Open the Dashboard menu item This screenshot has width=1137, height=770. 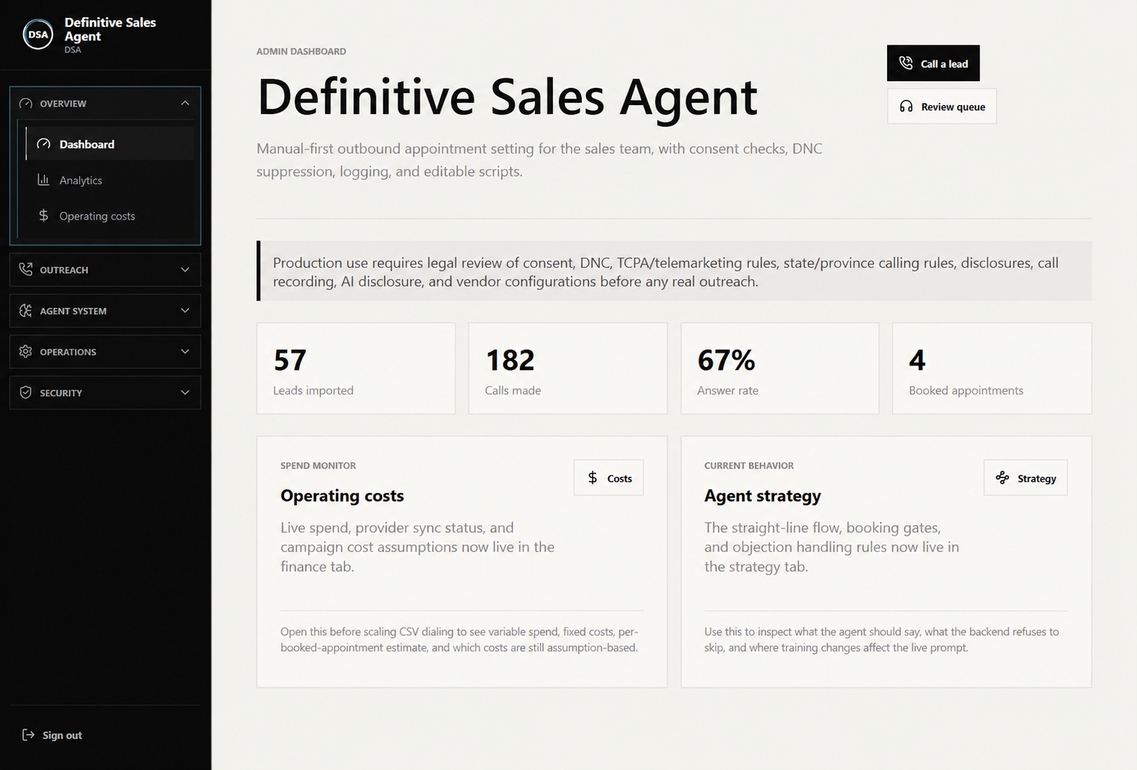110,143
